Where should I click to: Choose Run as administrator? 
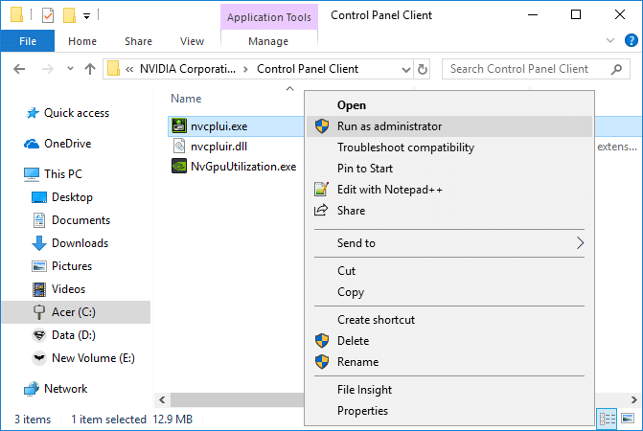[x=389, y=125]
